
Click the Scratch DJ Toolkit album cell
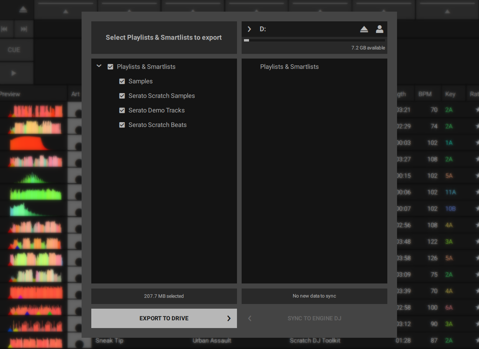point(315,340)
